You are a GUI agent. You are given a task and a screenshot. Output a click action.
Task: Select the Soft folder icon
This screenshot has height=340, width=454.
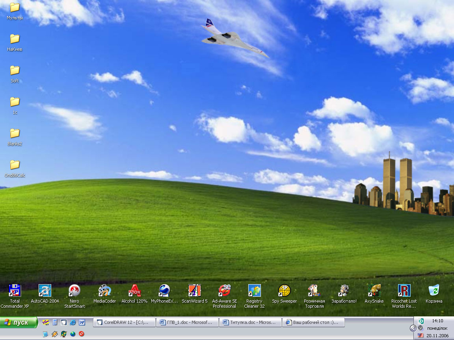15,74
